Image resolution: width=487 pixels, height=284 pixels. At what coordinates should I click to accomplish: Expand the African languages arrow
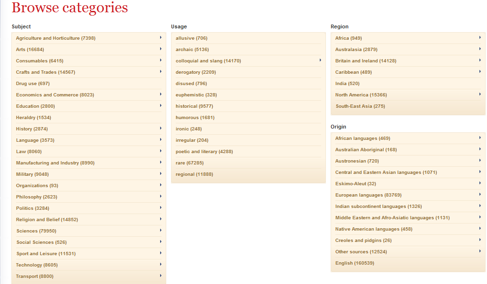coord(480,138)
